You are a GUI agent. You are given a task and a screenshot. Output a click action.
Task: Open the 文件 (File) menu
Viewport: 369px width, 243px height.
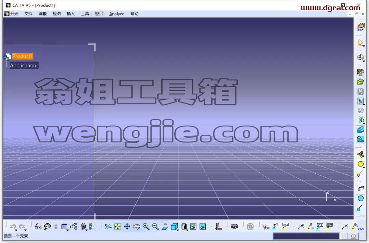tap(28, 14)
